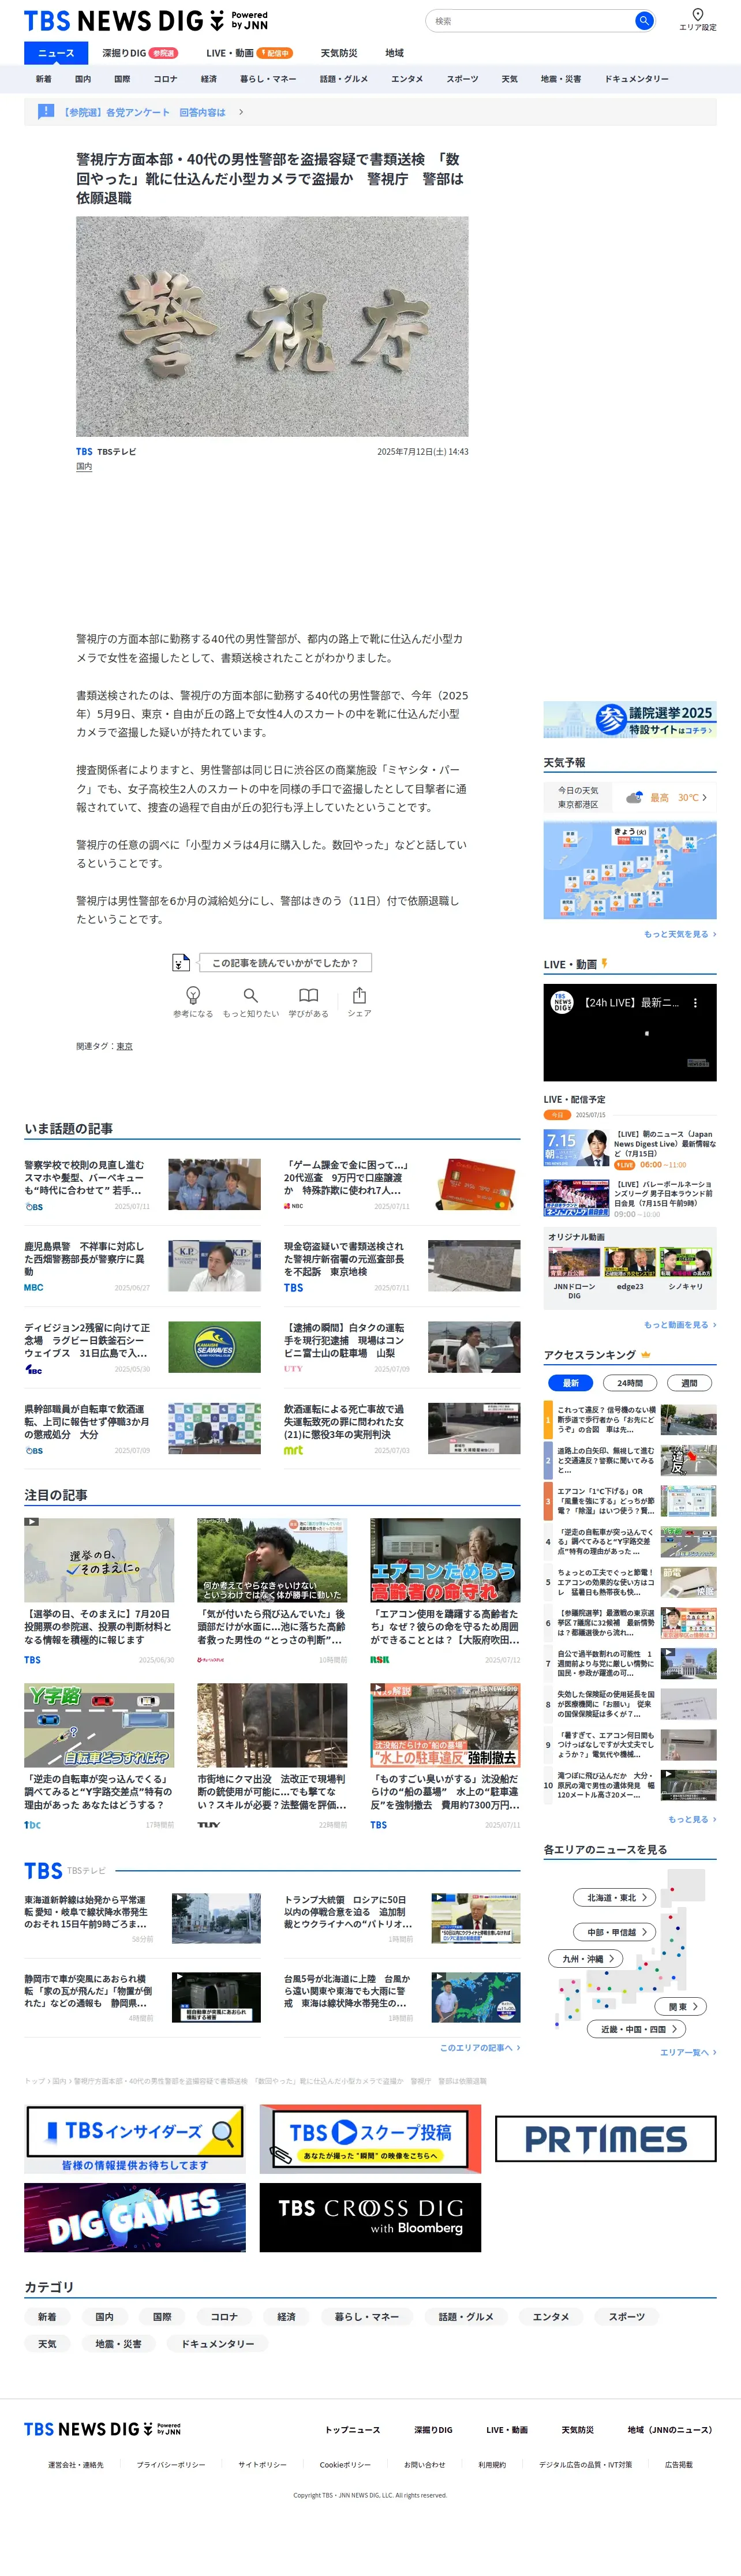Open DIG GAMES banner

click(x=135, y=2217)
